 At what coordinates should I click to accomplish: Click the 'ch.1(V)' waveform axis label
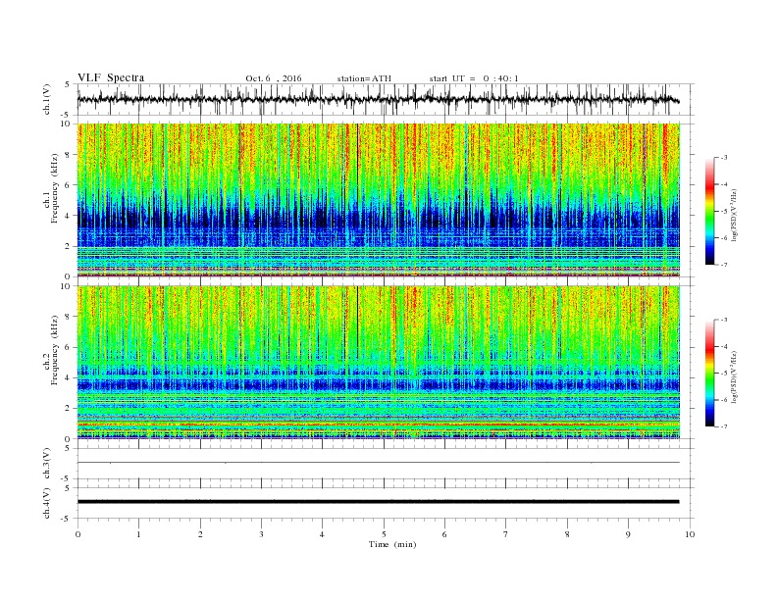pos(47,99)
